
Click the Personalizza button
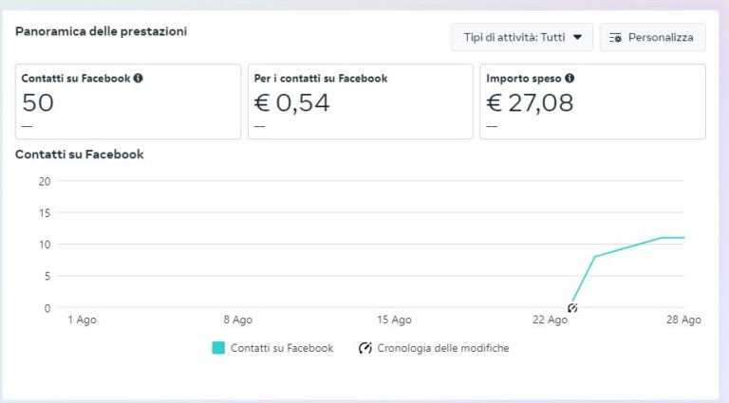coord(652,37)
